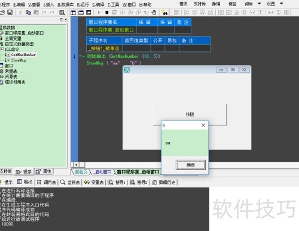Click 便签 in top right bar

[233, 4]
